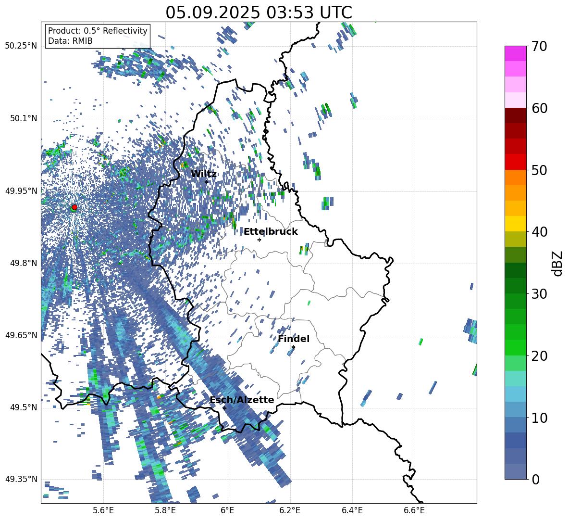
Task: Click the dBZ colorbar axis label
Action: [x=558, y=263]
